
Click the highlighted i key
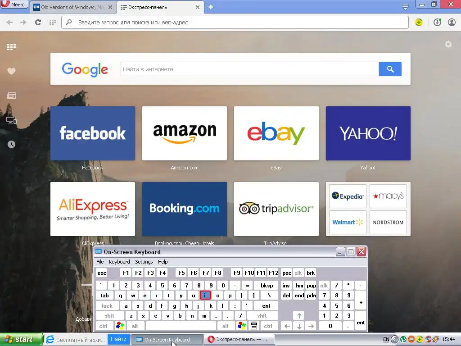[205, 296]
